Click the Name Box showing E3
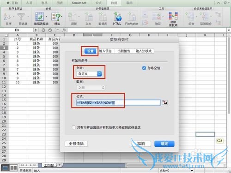Screen dimensions: 231x173 point(17,30)
